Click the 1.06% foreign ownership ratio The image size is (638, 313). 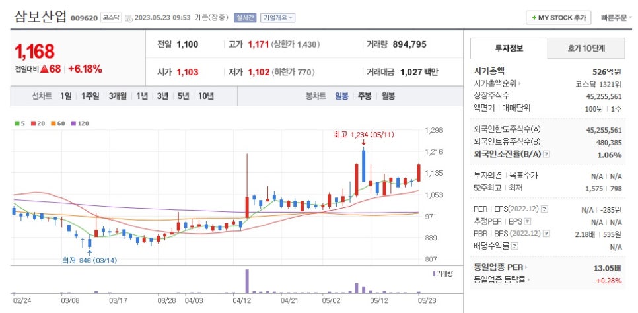[x=610, y=155]
